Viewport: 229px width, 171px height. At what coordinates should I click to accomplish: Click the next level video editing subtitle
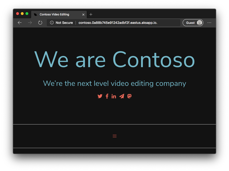coord(115,84)
